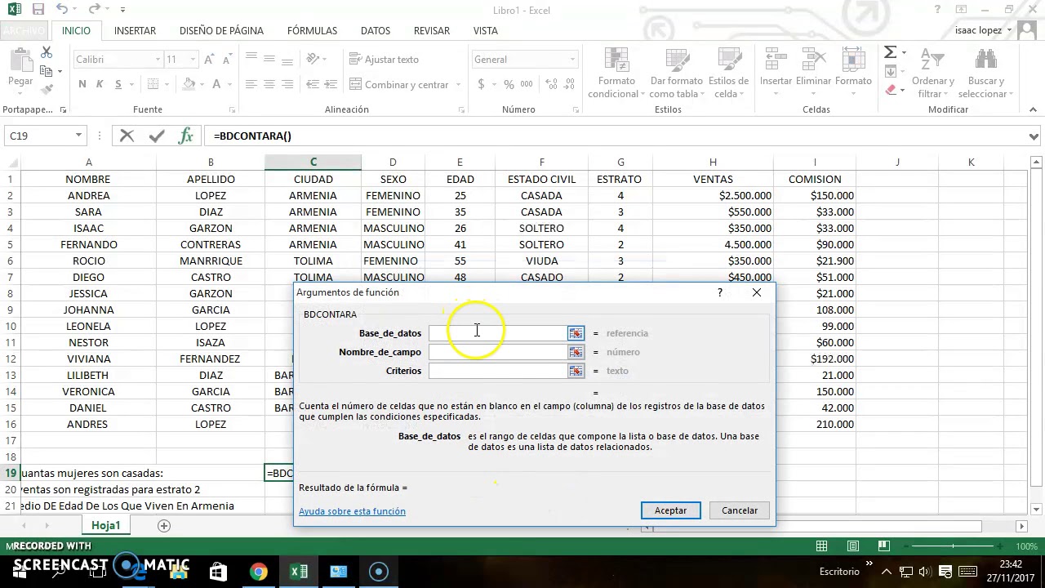Click range selector beside Base_de_datos
Viewport: 1045px width, 588px height.
576,333
